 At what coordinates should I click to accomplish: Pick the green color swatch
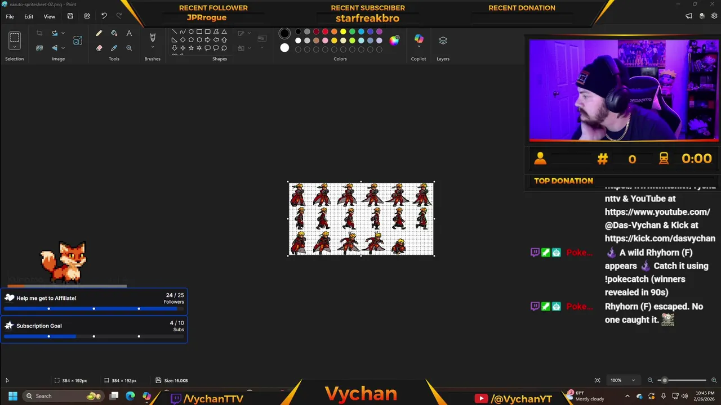point(352,31)
